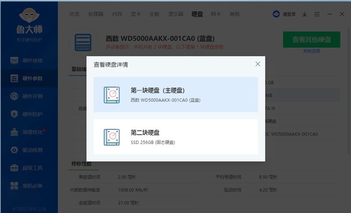
Task: Click the second hard disk icon
Action: (112, 137)
